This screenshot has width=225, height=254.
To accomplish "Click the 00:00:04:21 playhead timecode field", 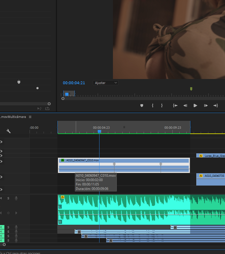I will 74,83.
